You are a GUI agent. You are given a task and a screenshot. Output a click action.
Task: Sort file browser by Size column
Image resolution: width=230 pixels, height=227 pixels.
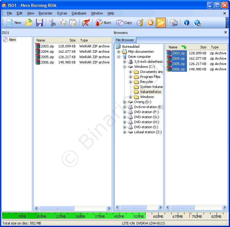tap(197, 47)
